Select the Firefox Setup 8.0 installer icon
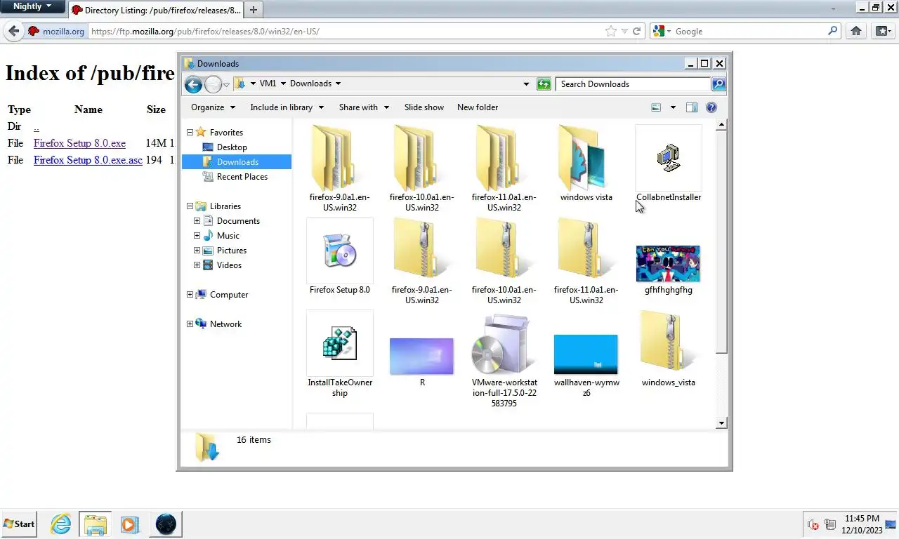The width and height of the screenshot is (899, 539). click(x=339, y=251)
